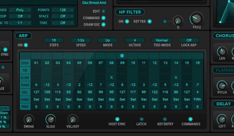Image resolution: width=234 pixels, height=136 pixels.
Task: Click the HP Filter FREQ knob
Action: tap(197, 18)
